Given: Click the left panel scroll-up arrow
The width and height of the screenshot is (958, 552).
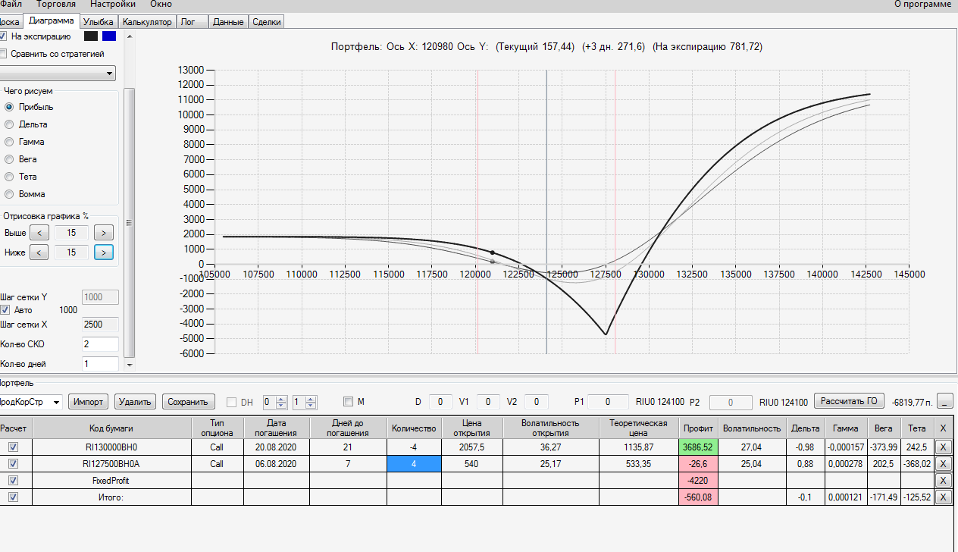Looking at the screenshot, I should coord(129,36).
